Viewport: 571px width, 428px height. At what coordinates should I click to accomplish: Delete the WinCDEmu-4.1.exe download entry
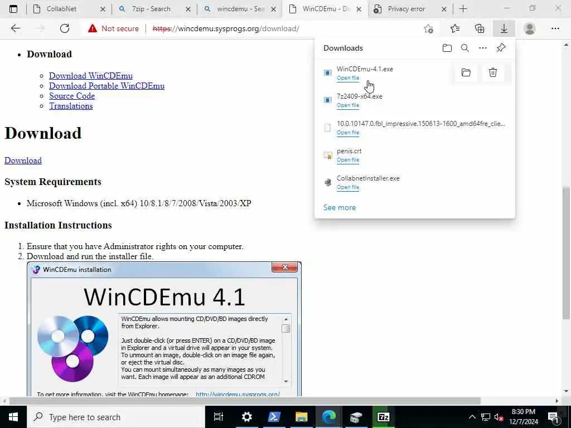coord(493,72)
